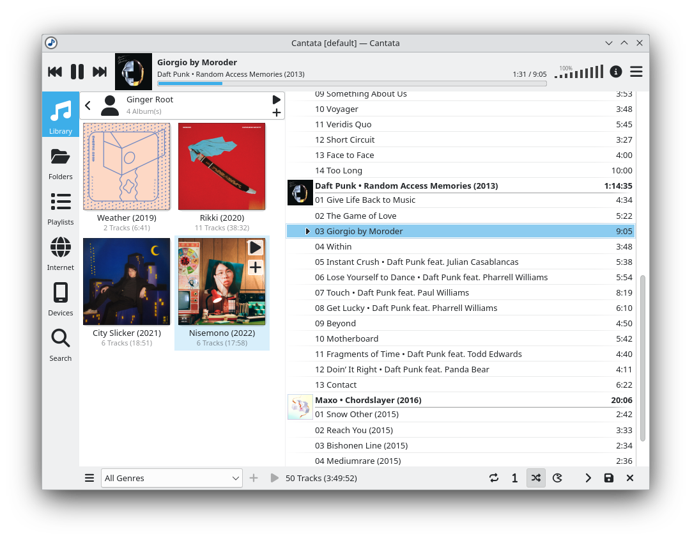This screenshot has width=692, height=540.
Task: Open the All Genres dropdown
Action: tap(172, 478)
